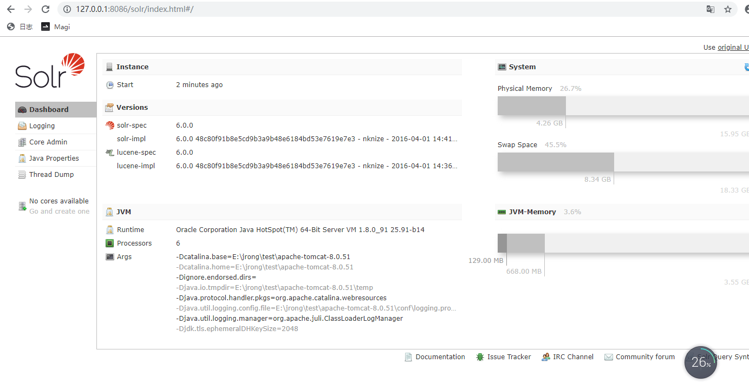Image resolution: width=749 pixels, height=383 pixels.
Task: Click the Swap Space usage bar
Action: (x=623, y=162)
